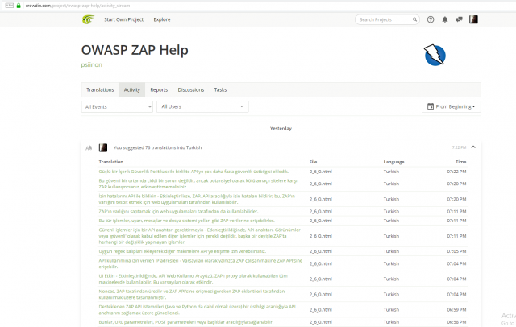Open translation starting 'Bu güvenli bir ortamda'
This screenshot has width=516, height=327.
(x=198, y=184)
